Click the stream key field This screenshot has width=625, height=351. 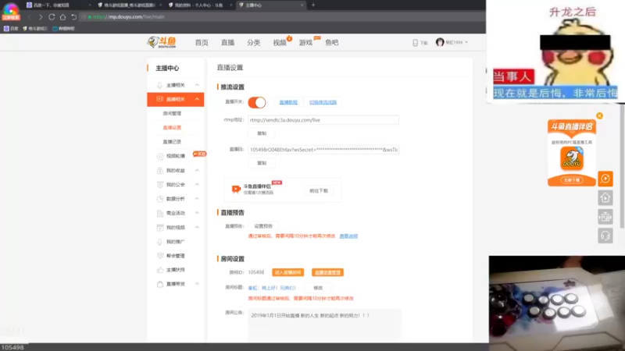click(x=323, y=150)
